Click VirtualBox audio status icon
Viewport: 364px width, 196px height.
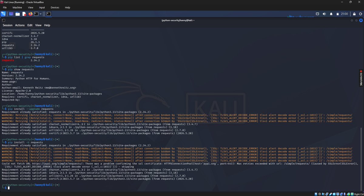(x=323, y=194)
